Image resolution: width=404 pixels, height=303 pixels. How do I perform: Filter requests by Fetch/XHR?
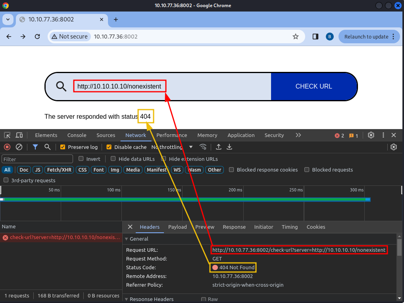coord(59,170)
